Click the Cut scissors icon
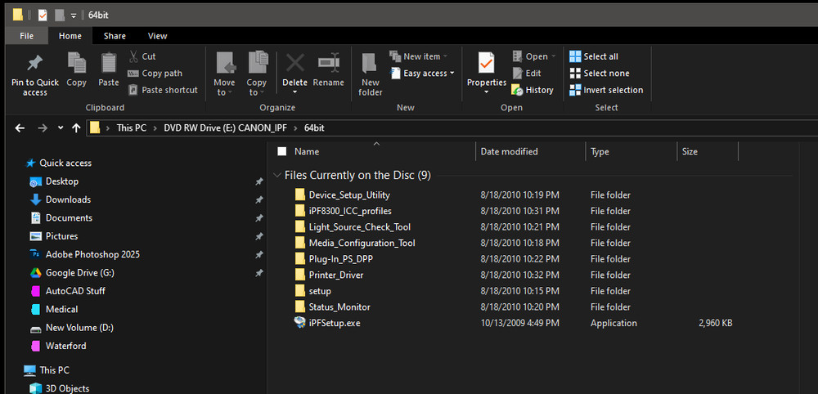 click(x=133, y=56)
